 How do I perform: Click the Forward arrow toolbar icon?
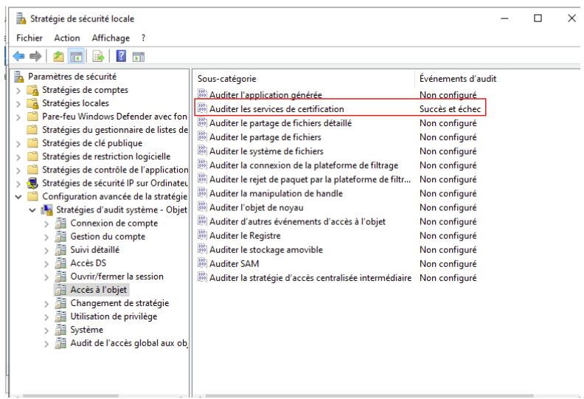(35, 57)
